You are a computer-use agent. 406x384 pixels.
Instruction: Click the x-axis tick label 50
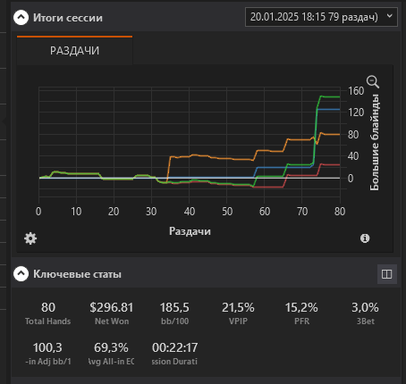227,212
